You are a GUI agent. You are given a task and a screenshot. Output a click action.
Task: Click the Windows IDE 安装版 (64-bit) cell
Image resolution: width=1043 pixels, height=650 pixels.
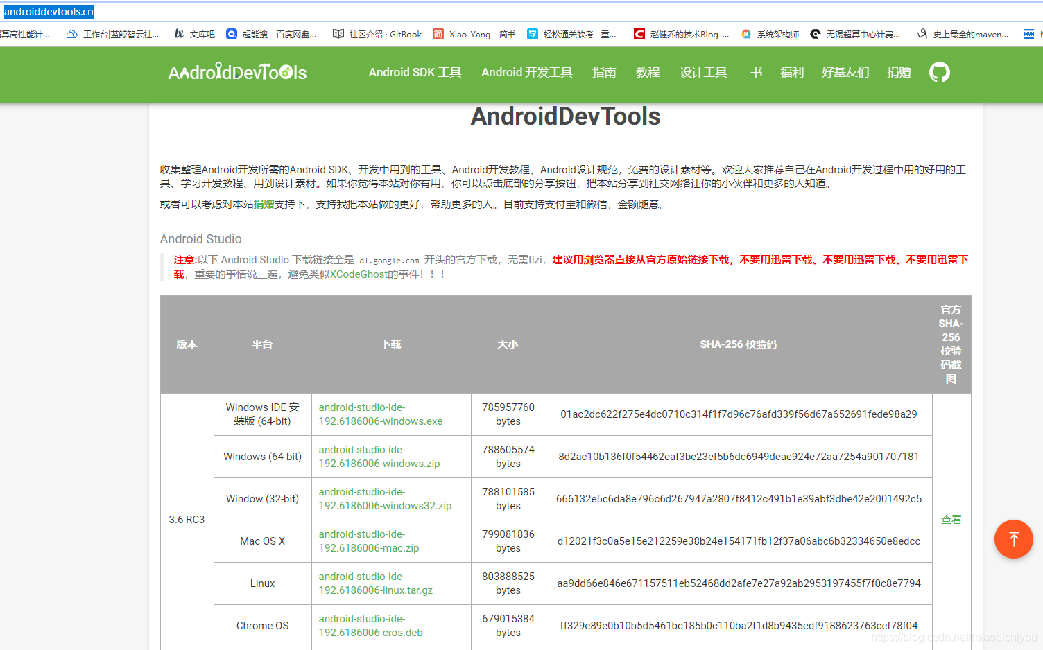[262, 414]
